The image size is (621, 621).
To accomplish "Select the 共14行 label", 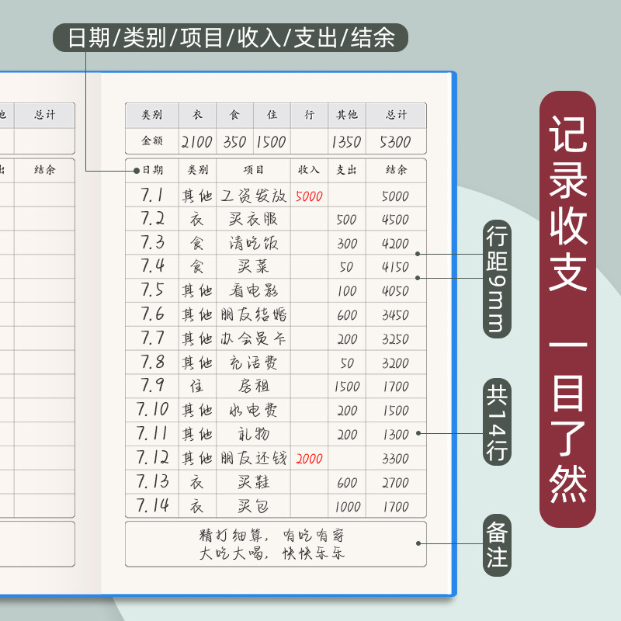I will point(497,422).
